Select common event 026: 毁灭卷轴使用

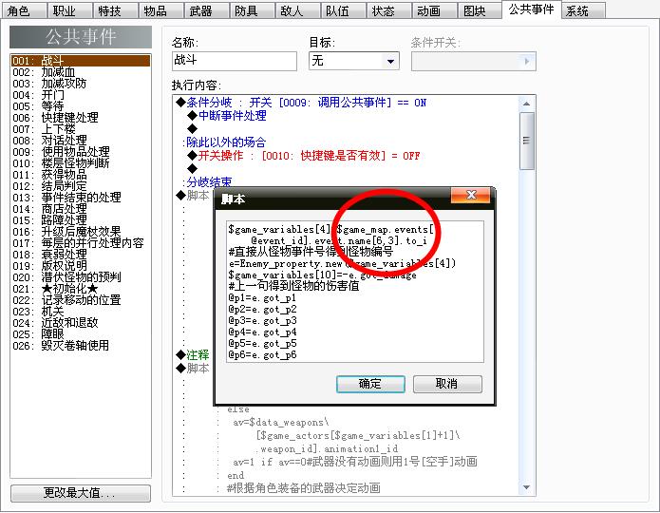coord(81,346)
